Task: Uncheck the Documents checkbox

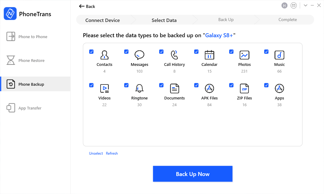Action: tap(161, 85)
